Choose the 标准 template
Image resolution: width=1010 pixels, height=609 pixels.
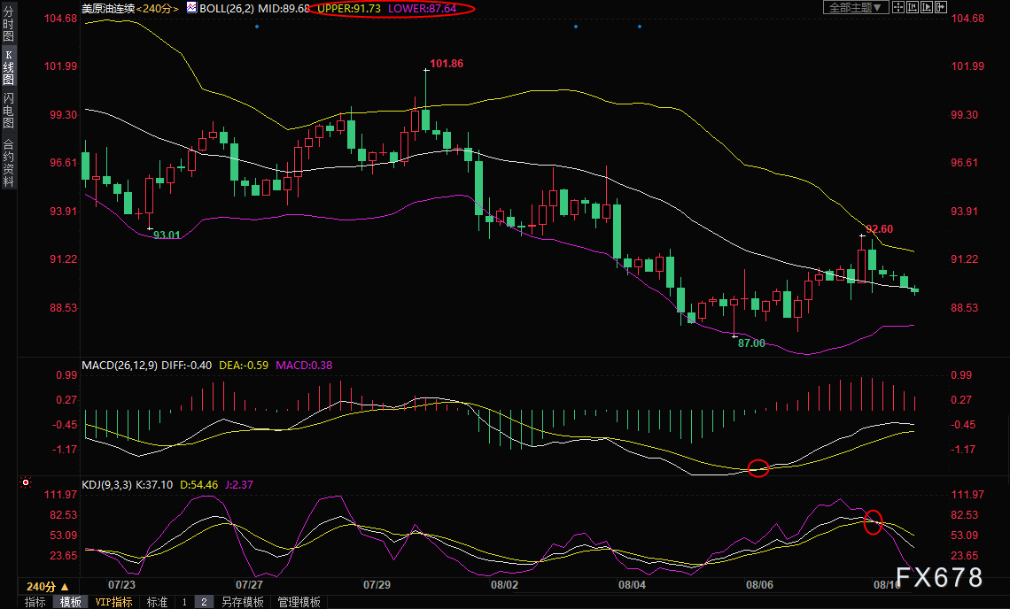click(157, 602)
